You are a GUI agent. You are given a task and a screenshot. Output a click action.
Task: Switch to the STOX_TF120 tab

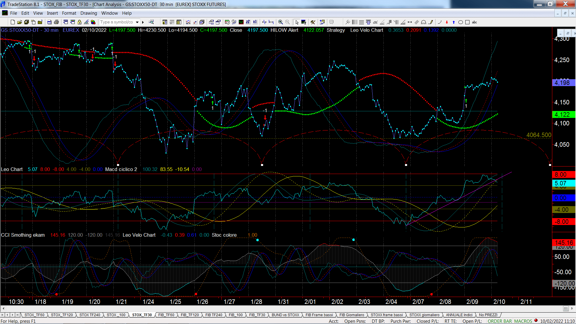pos(62,315)
